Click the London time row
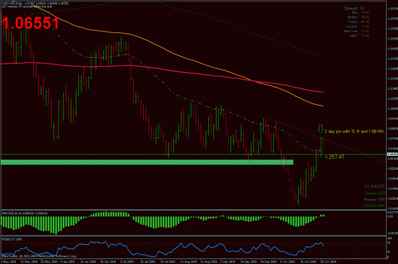Image resolution: width=398 pixels, height=264 pixels. [357, 26]
